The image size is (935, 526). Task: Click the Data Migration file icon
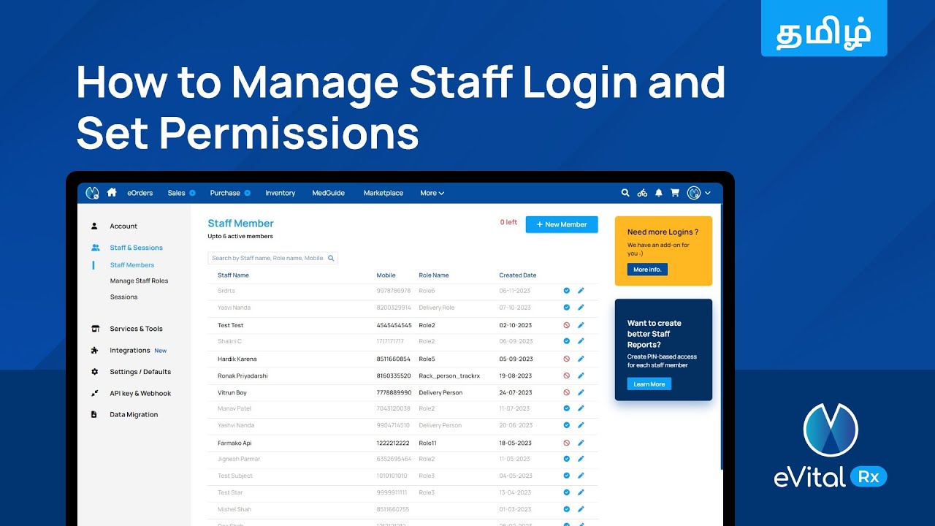(94, 414)
